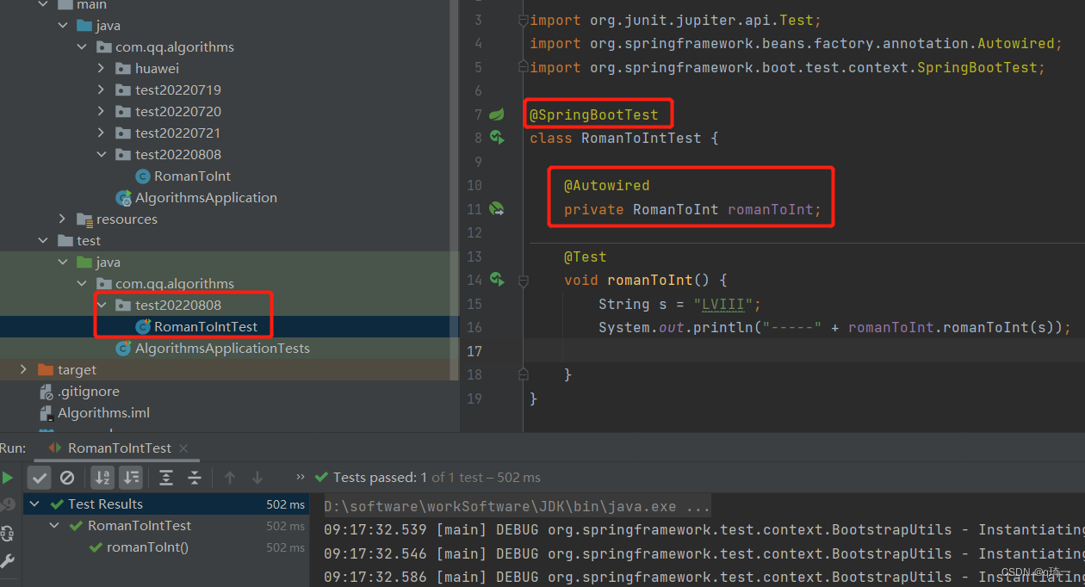Collapse the test20220808 folder under test sources
The height and width of the screenshot is (587, 1085).
click(x=101, y=305)
